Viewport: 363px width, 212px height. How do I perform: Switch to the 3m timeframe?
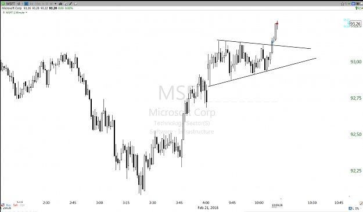tap(31, 3)
